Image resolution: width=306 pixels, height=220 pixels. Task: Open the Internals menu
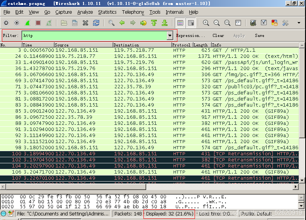coord(175,12)
